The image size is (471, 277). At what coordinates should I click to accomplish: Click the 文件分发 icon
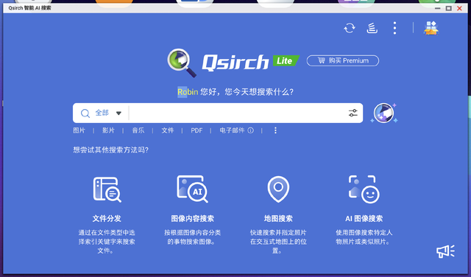(107, 189)
